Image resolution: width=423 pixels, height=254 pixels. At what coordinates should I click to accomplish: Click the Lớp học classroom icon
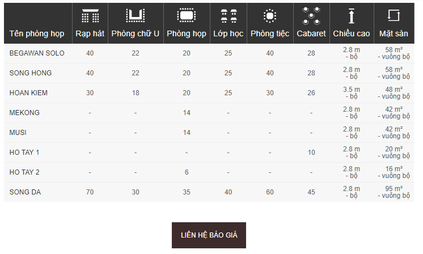point(229,15)
